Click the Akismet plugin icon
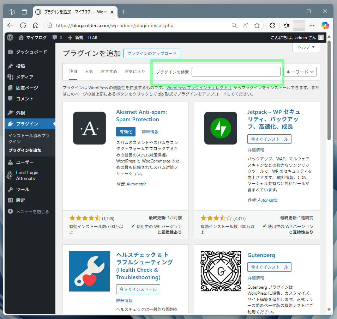Image resolution: width=337 pixels, height=319 pixels. click(x=89, y=128)
